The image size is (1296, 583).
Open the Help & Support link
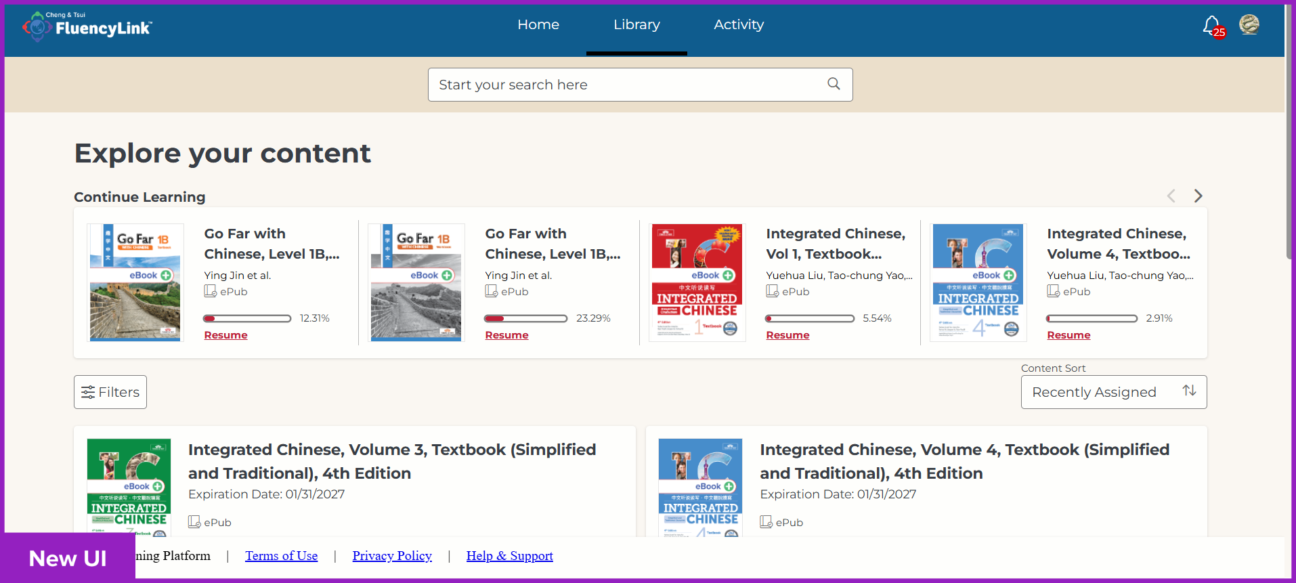(510, 556)
